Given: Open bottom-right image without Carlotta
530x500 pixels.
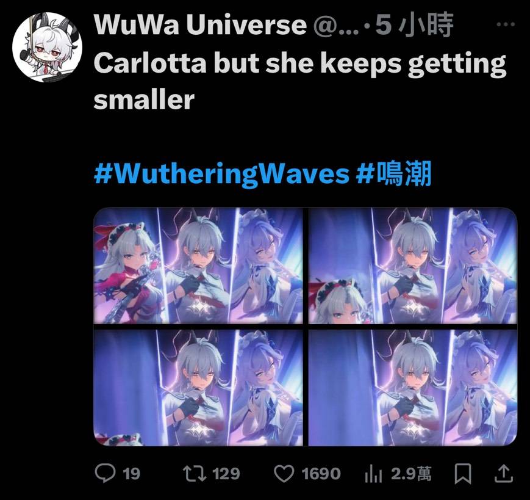Looking at the screenshot, I should [x=413, y=388].
